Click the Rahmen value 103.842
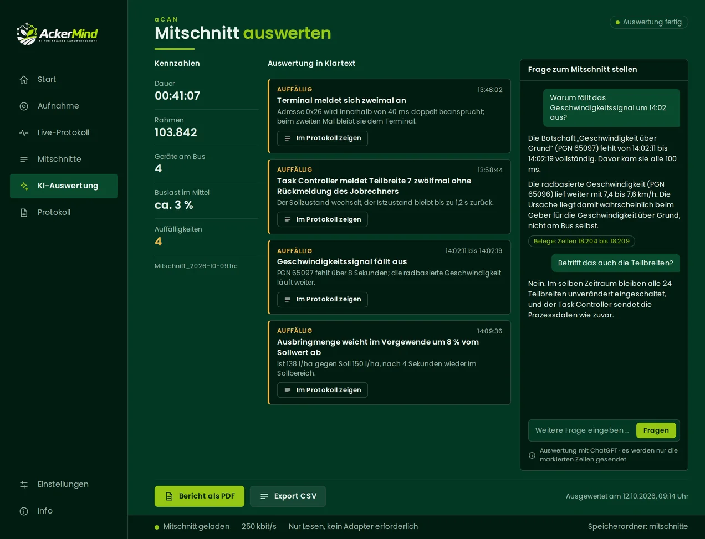Viewport: 705px width, 539px height. [x=176, y=132]
